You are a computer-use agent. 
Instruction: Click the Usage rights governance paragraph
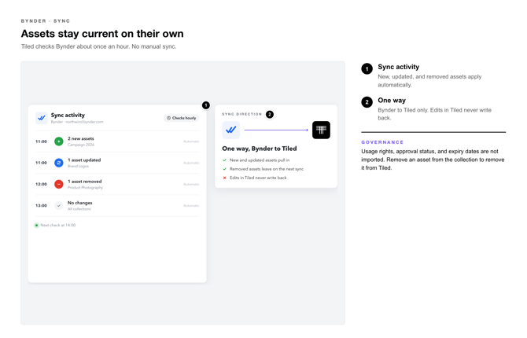[x=433, y=160]
